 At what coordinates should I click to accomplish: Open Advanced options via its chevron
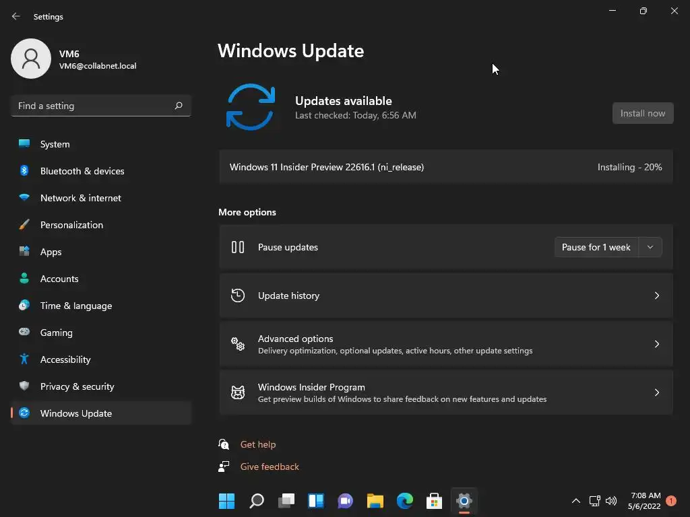tap(656, 344)
